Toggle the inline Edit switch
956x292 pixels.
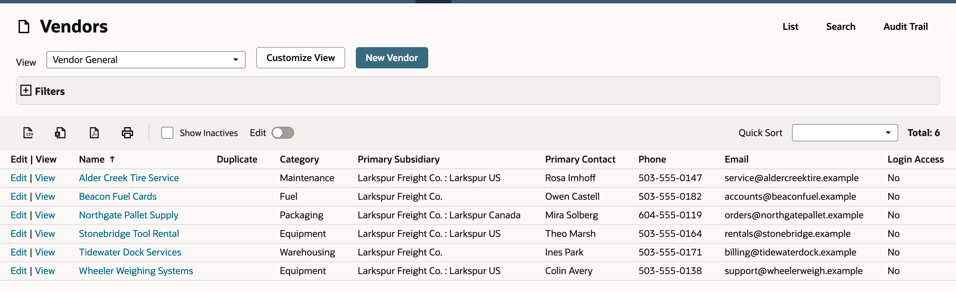click(x=283, y=133)
